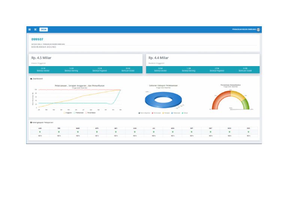This screenshot has height=223, width=288.
Task: Toggle the Anggaran legend series
Action: 68,112
